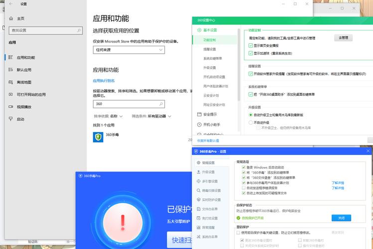373x249 pixels.
Task: Select 自动升级卫士和备用木马库 radio button
Action: (250, 115)
